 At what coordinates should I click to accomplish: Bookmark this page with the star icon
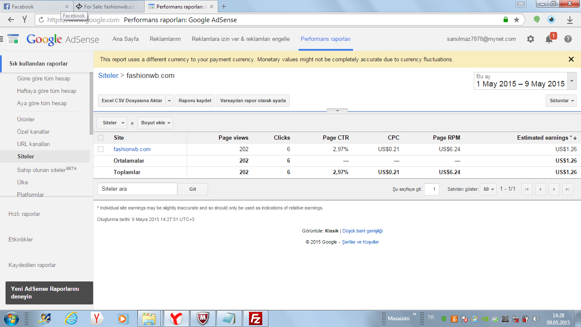pos(516,20)
